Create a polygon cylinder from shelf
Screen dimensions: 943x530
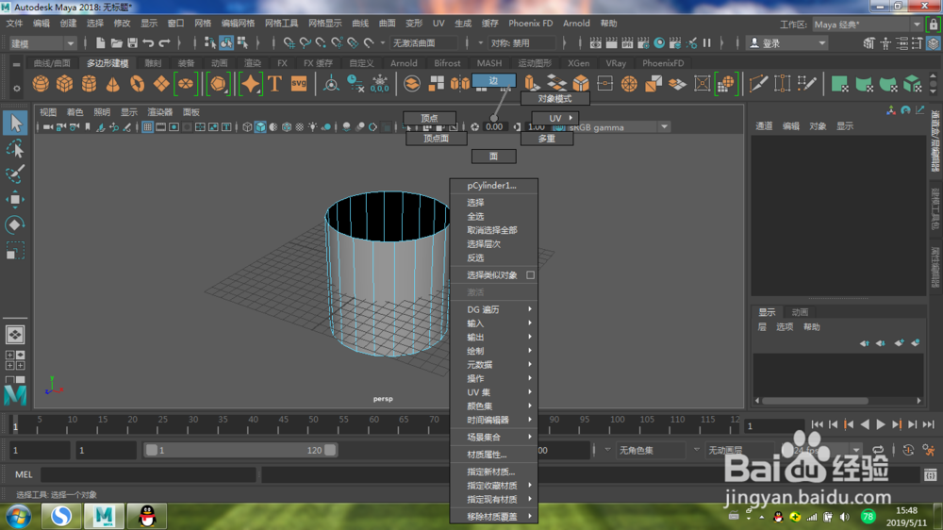tap(89, 84)
